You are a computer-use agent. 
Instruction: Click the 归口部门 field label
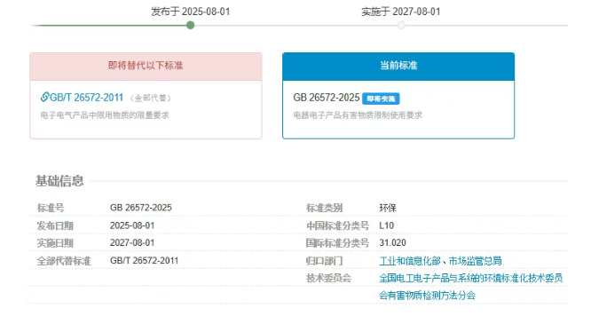click(324, 261)
